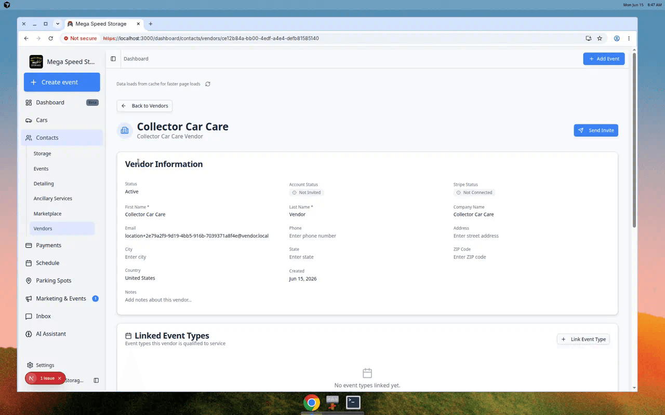Click the page vertical scrollbar
The width and height of the screenshot is (665, 415).
pos(634,140)
